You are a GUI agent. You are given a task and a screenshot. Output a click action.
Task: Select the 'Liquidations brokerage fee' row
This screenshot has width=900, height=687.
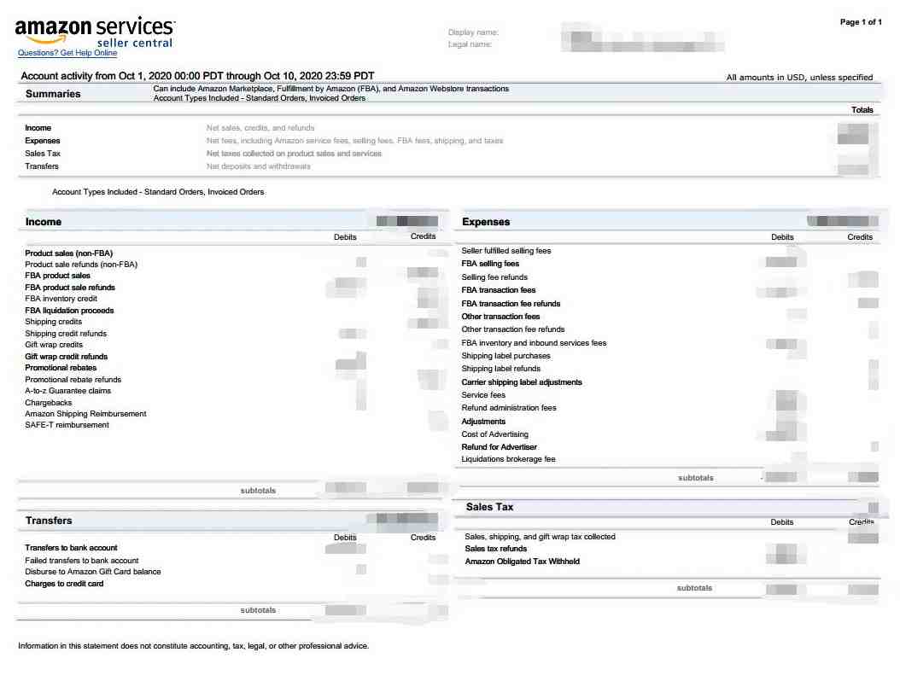click(x=509, y=459)
